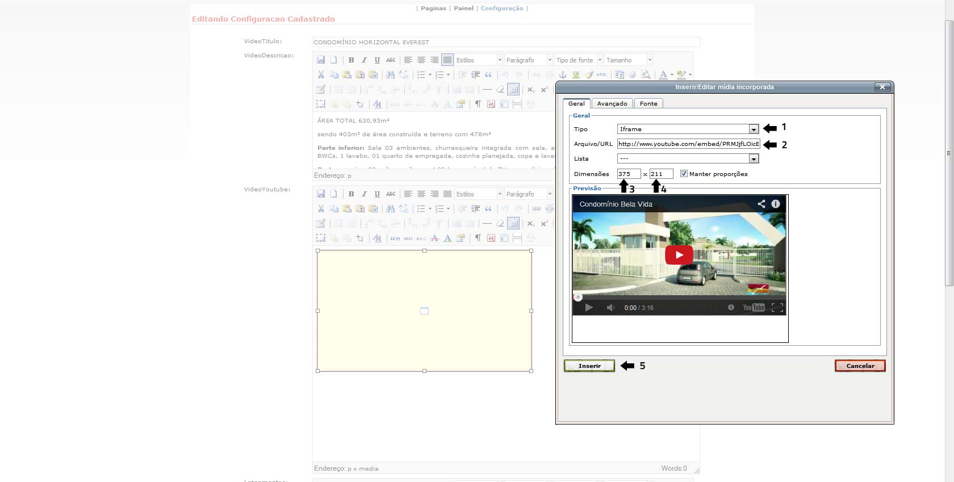Mute video preview volume icon

[610, 308]
